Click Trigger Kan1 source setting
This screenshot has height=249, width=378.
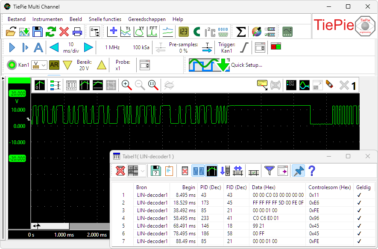[227, 47]
